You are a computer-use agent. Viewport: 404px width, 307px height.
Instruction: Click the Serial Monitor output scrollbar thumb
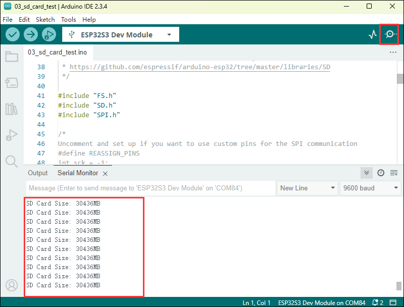pos(398,286)
